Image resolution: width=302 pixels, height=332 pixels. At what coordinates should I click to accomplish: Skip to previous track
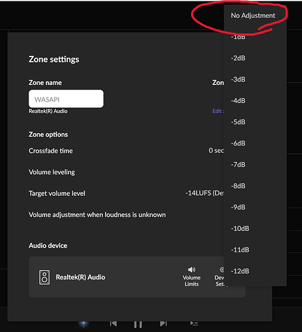pos(113,323)
